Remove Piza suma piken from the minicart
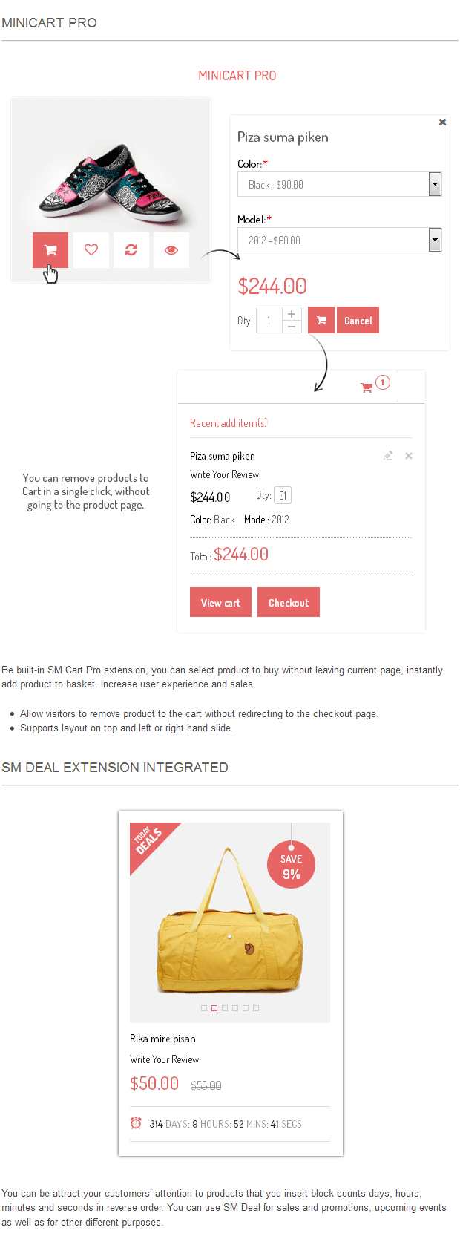The width and height of the screenshot is (460, 1242). pos(409,456)
